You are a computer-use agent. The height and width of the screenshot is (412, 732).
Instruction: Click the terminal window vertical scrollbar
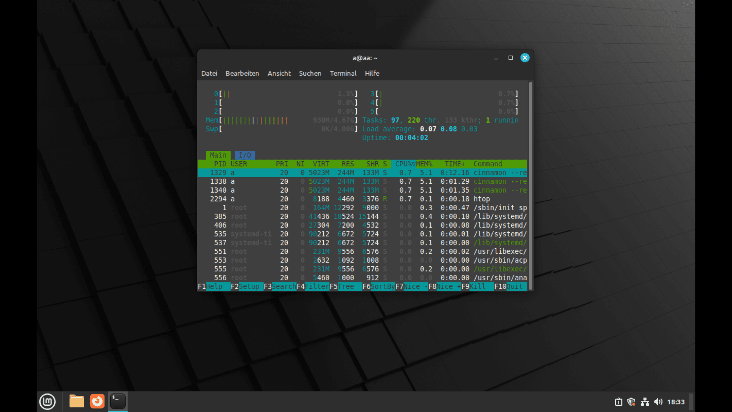click(531, 186)
